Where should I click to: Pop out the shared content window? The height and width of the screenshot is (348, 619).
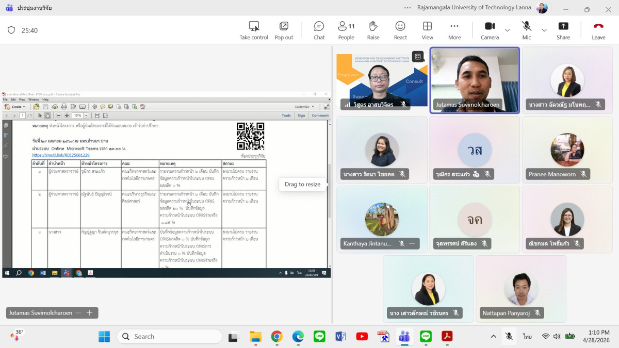click(x=284, y=30)
